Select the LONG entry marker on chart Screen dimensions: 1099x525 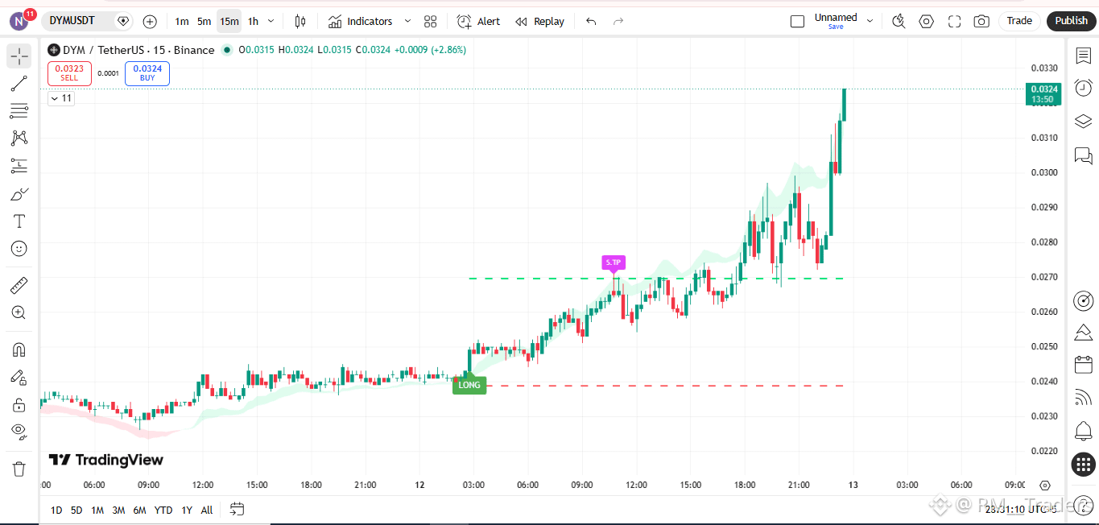(469, 385)
